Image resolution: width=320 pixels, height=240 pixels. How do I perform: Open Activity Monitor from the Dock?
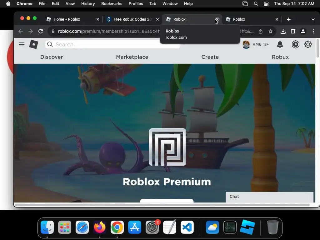point(230,227)
